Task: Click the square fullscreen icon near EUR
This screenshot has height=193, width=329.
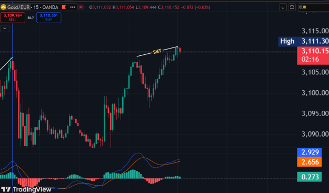Action: (292, 7)
